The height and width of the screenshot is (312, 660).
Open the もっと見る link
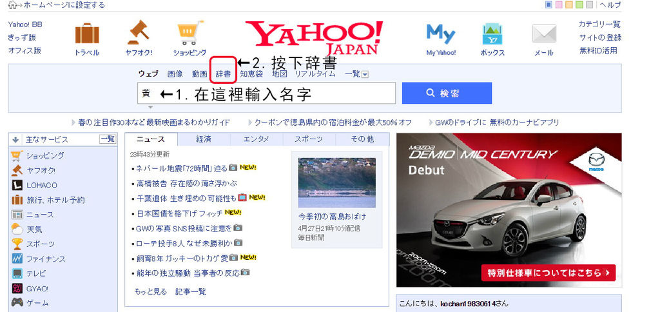[151, 291]
